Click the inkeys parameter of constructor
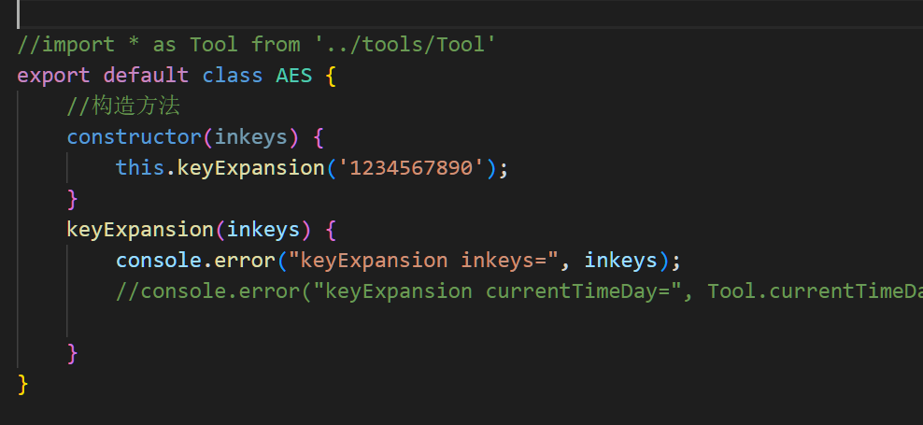Image resolution: width=923 pixels, height=425 pixels. pos(251,136)
